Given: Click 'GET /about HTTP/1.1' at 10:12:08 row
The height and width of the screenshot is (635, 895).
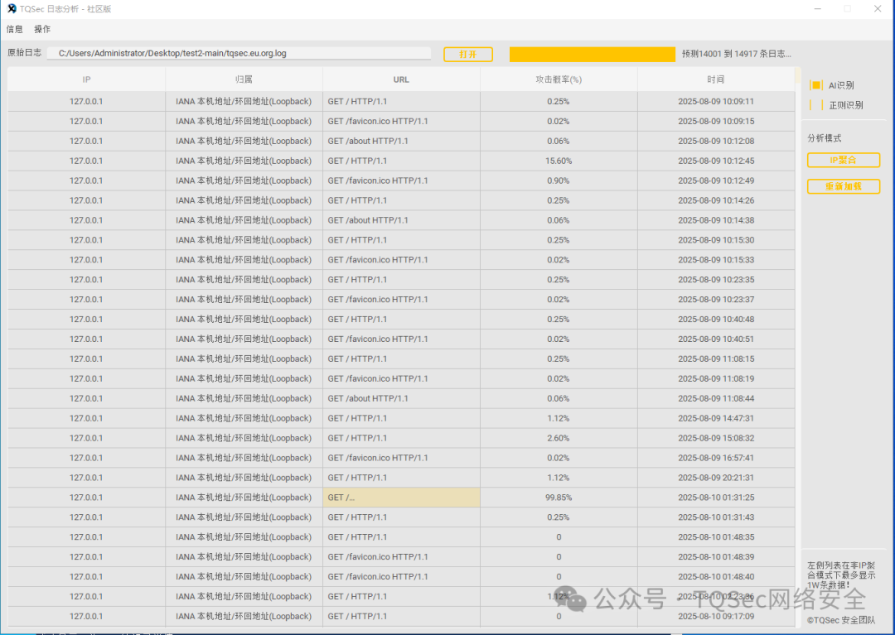Looking at the screenshot, I should tap(401, 141).
